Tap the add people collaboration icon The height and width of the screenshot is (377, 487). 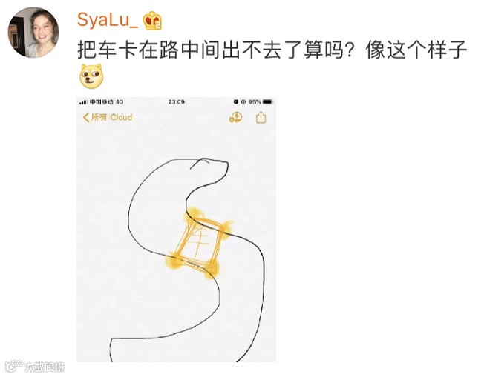click(x=235, y=118)
